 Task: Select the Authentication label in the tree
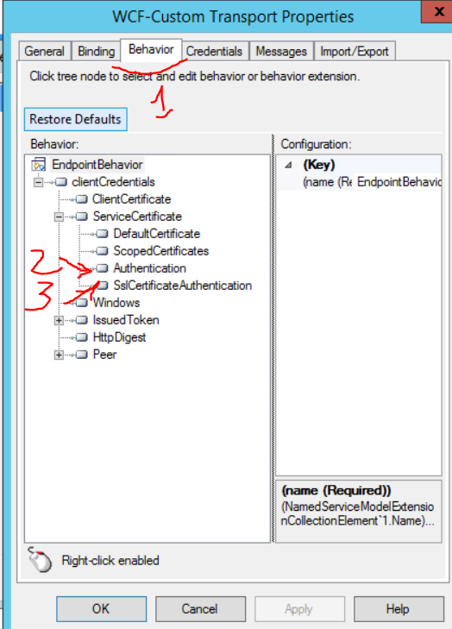pos(149,268)
